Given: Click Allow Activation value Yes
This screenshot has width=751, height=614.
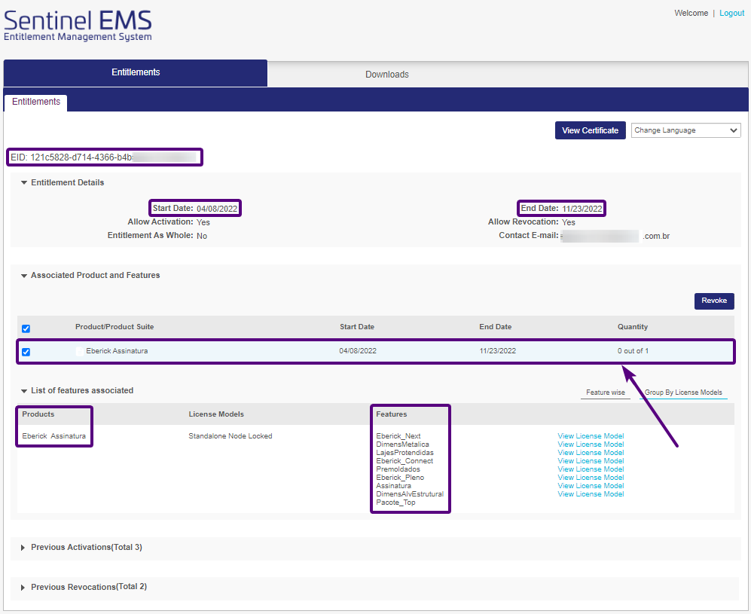Looking at the screenshot, I should click(203, 222).
